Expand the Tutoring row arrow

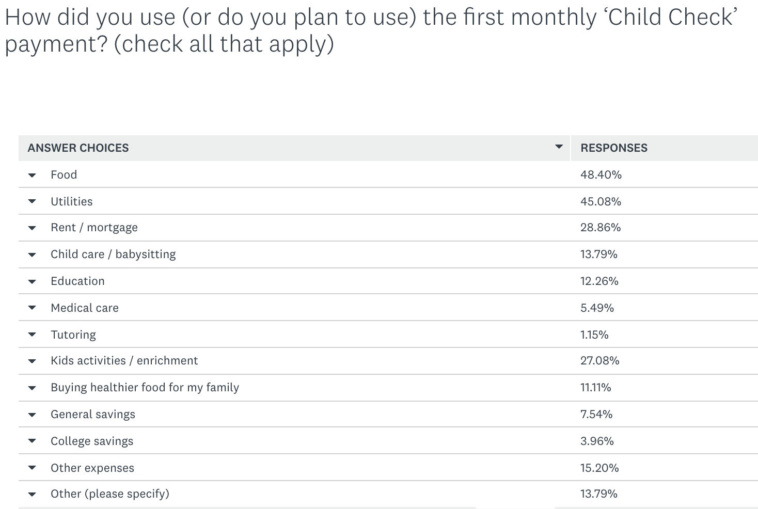[32, 335]
